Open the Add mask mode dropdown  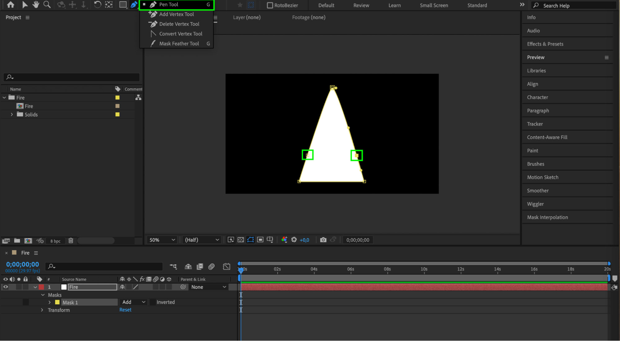coord(134,302)
